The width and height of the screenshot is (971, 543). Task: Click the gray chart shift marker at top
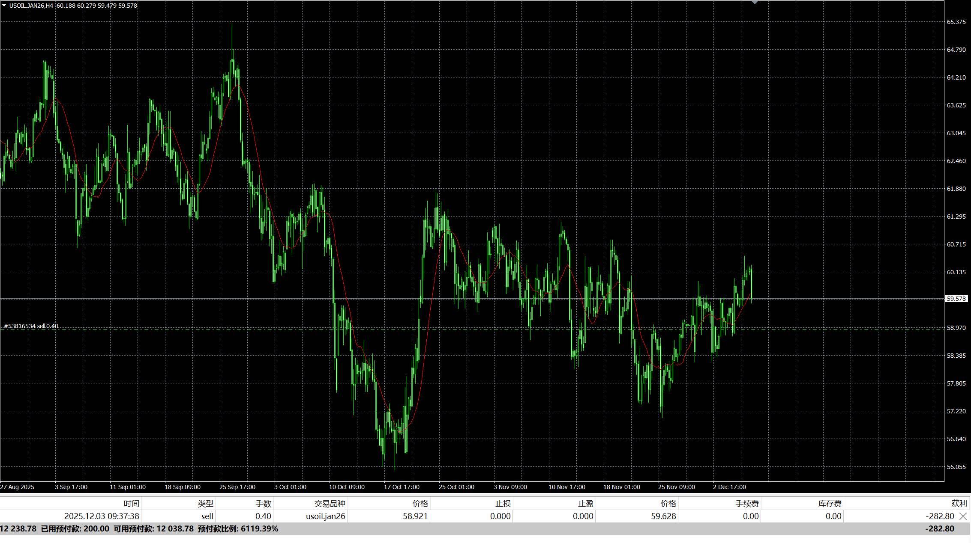[755, 3]
